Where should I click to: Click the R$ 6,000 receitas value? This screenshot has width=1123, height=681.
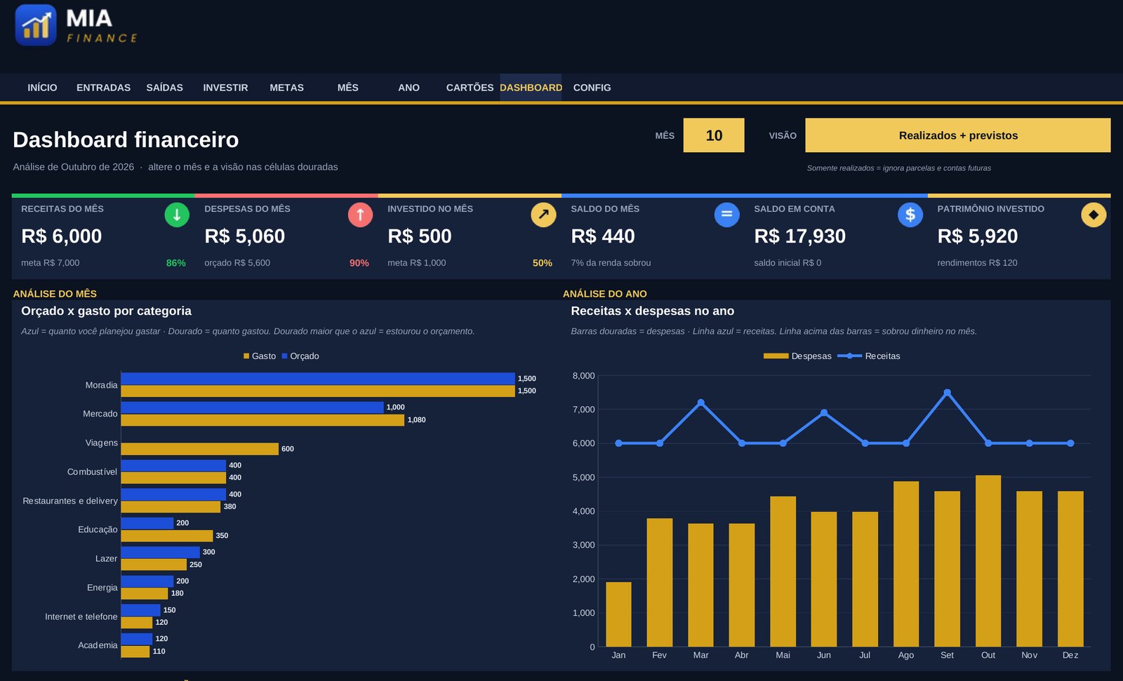click(x=62, y=236)
